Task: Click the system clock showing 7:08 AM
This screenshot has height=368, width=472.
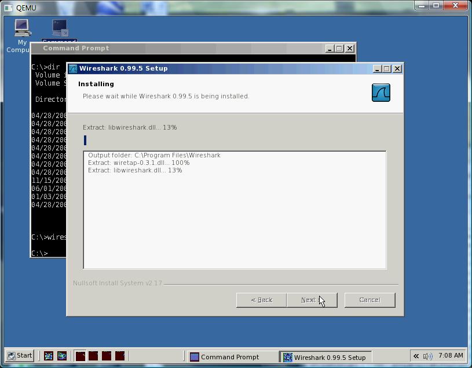Action: (451, 356)
